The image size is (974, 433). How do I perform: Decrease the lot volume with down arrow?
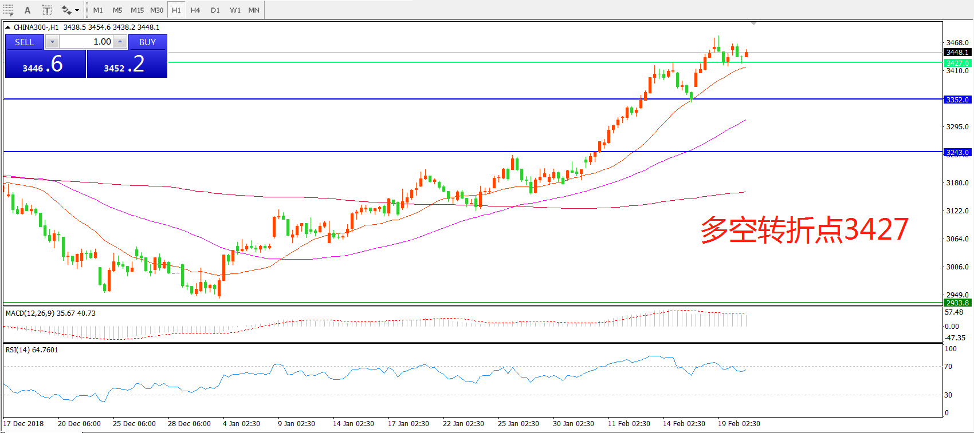[52, 42]
